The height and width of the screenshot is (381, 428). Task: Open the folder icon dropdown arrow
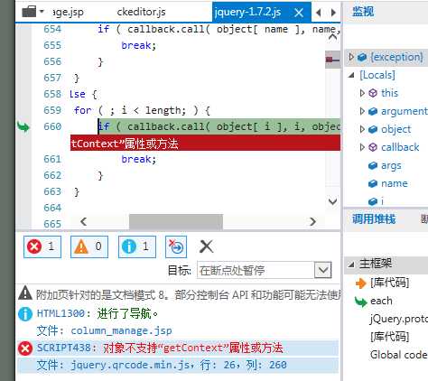(42, 12)
